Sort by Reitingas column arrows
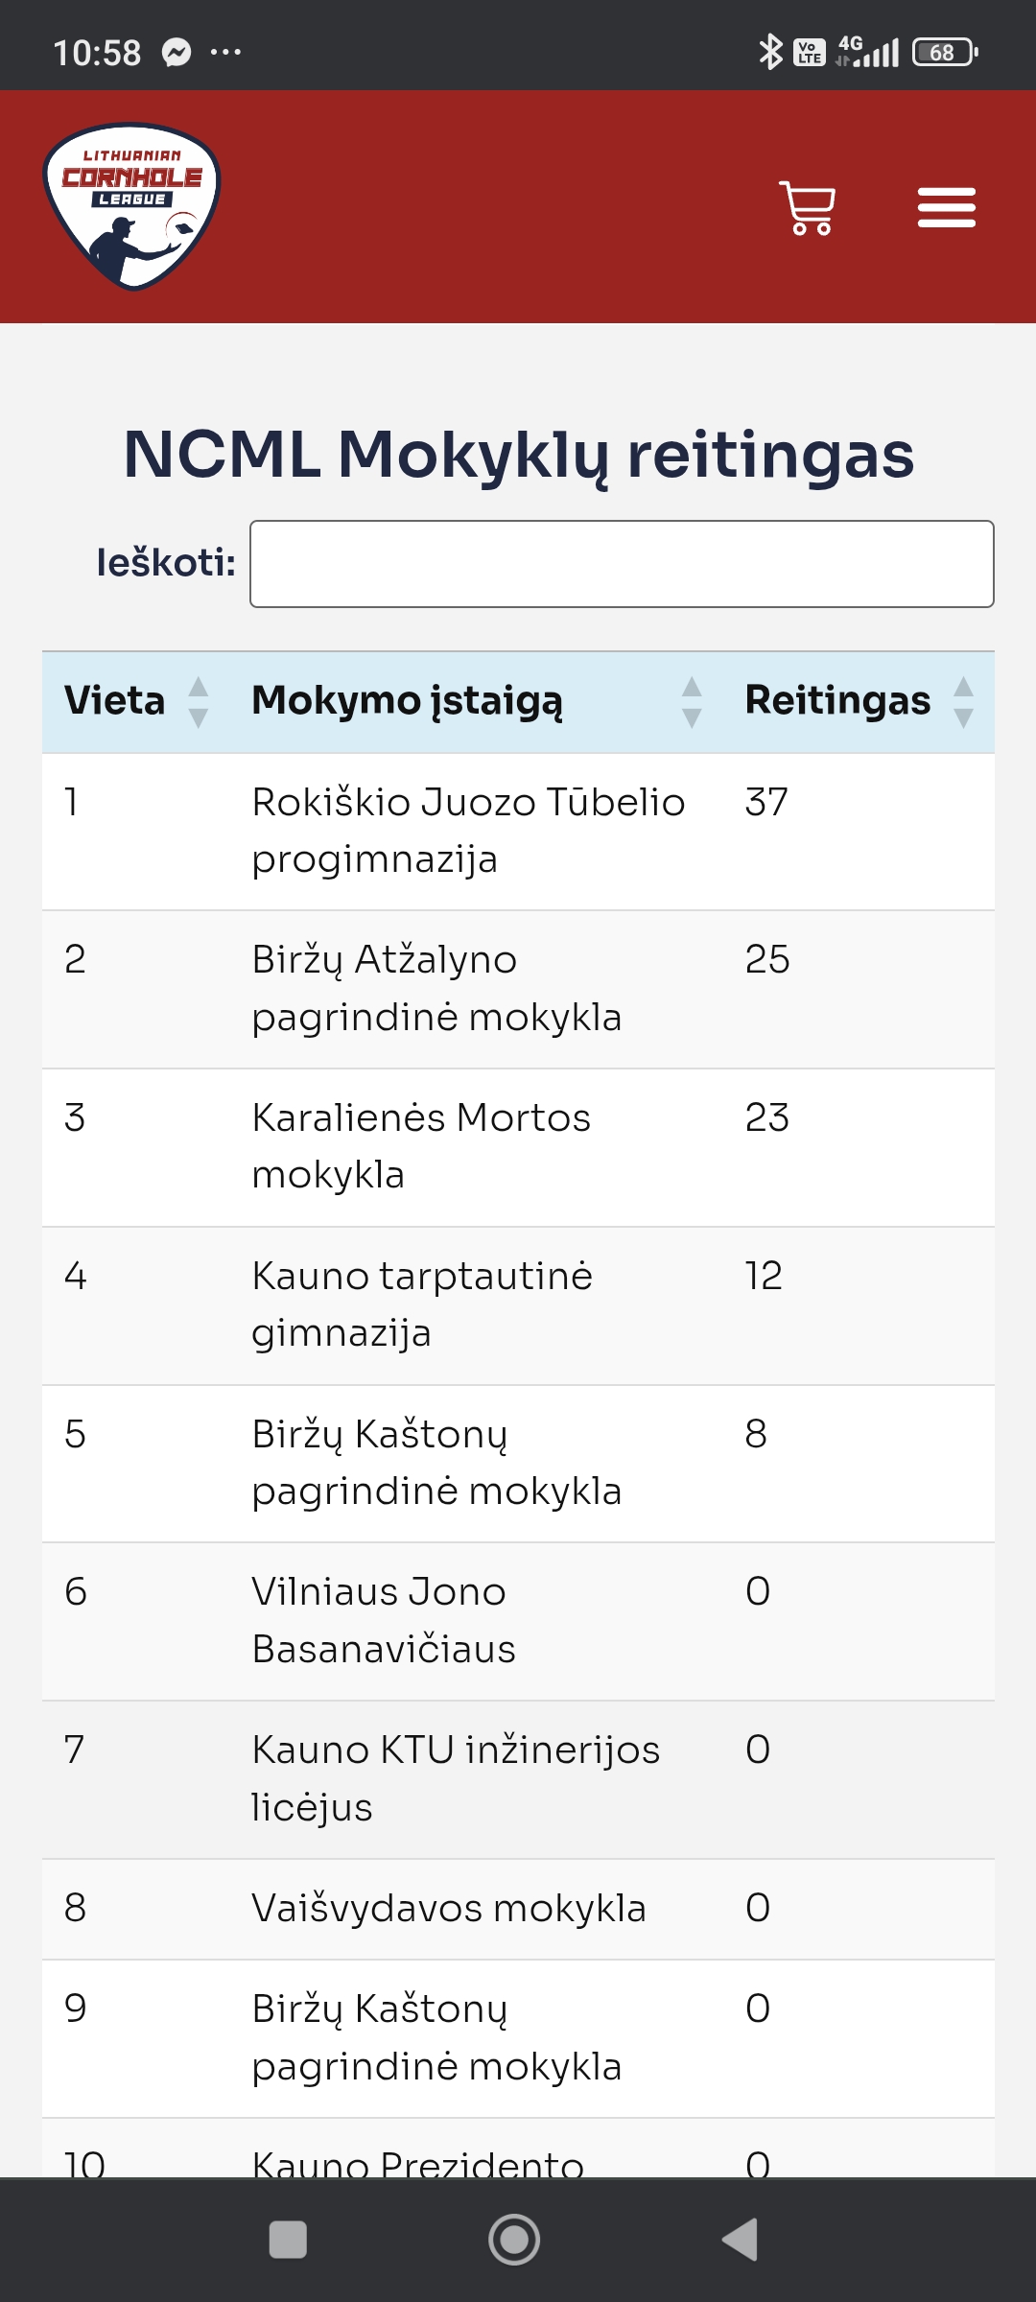The height and width of the screenshot is (2302, 1036). [x=964, y=702]
